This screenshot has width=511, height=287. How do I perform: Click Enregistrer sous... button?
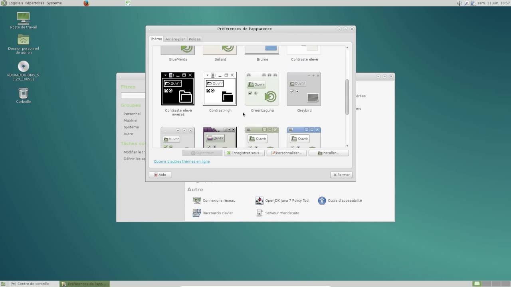pyautogui.click(x=244, y=153)
